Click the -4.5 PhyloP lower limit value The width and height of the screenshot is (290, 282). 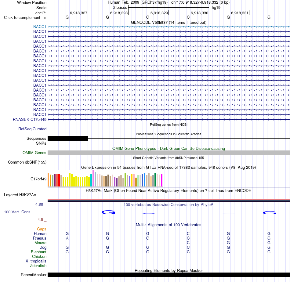40,220
